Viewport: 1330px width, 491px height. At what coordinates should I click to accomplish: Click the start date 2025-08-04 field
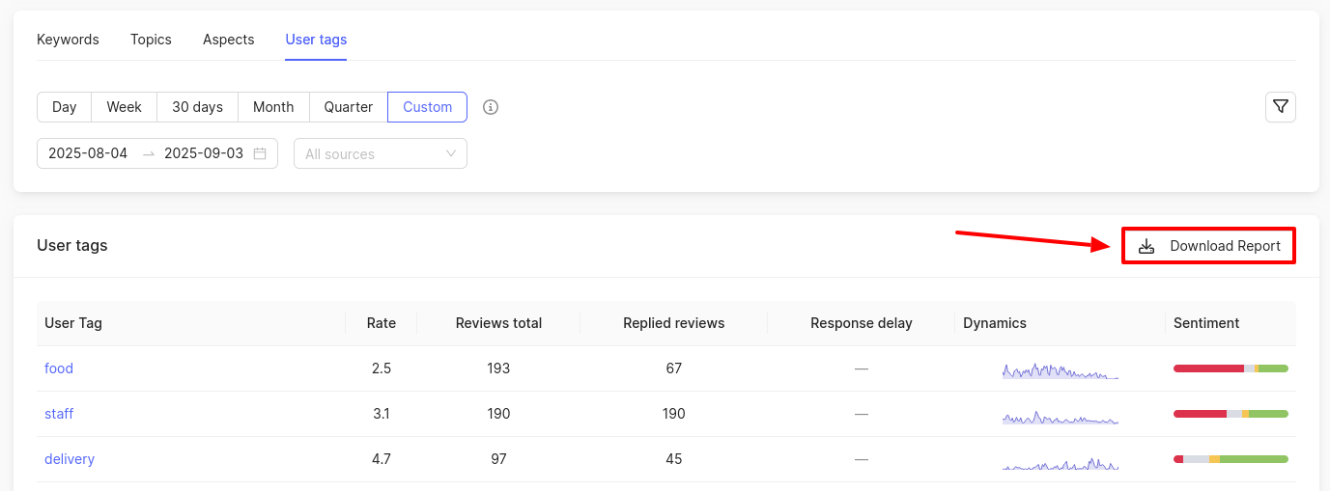88,153
